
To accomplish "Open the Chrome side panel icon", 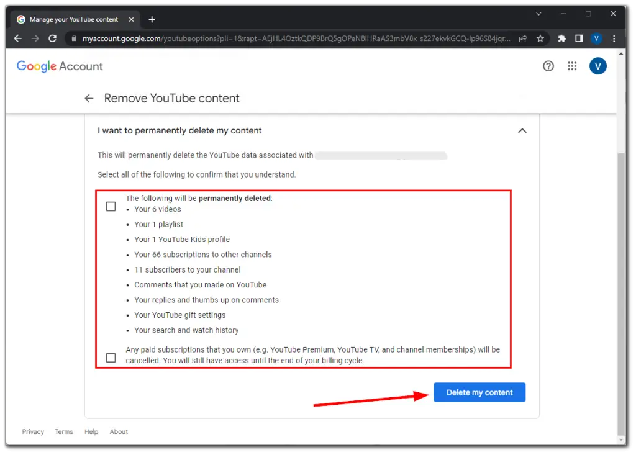I will 578,38.
